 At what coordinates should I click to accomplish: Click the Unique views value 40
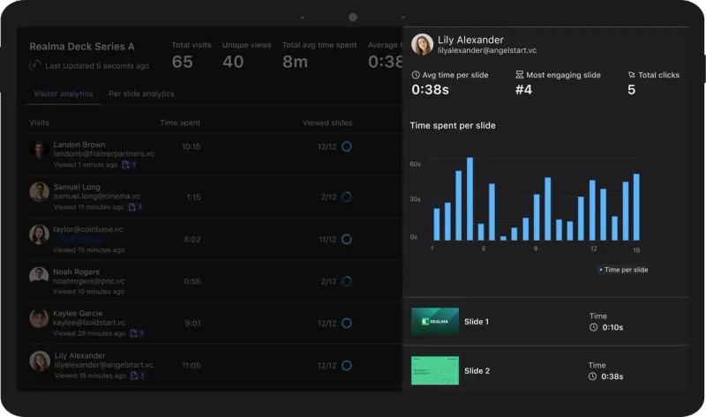pos(233,62)
